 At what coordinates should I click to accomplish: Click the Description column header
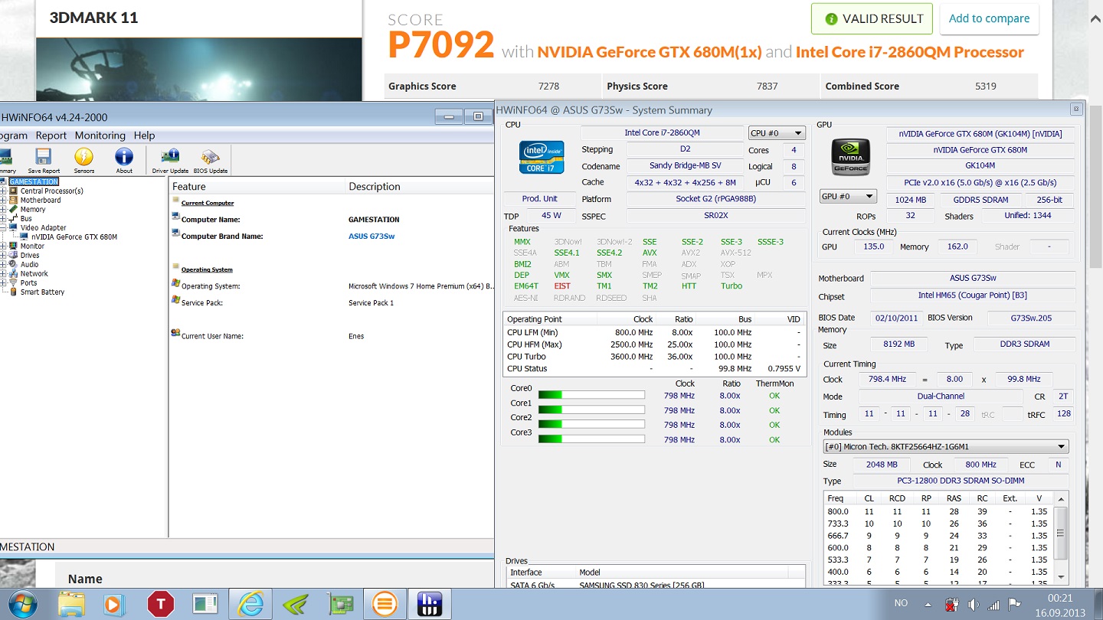[420, 186]
